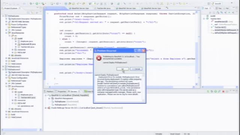This screenshot has height=135, width=240.
Task: Click Smart Insert in the status bar
Action: pyautogui.click(x=175, y=134)
